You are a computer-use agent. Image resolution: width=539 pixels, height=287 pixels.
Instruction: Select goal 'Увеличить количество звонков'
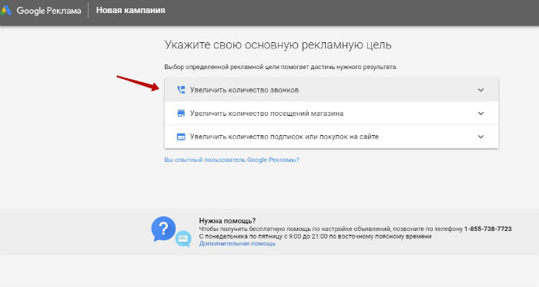click(x=331, y=90)
